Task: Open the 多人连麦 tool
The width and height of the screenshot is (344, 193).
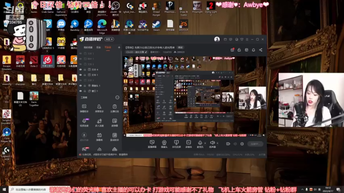Action: pyautogui.click(x=99, y=123)
